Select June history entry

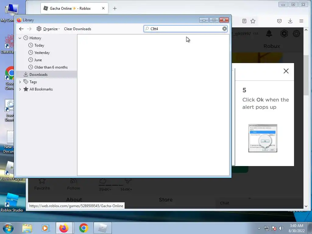[x=38, y=60]
